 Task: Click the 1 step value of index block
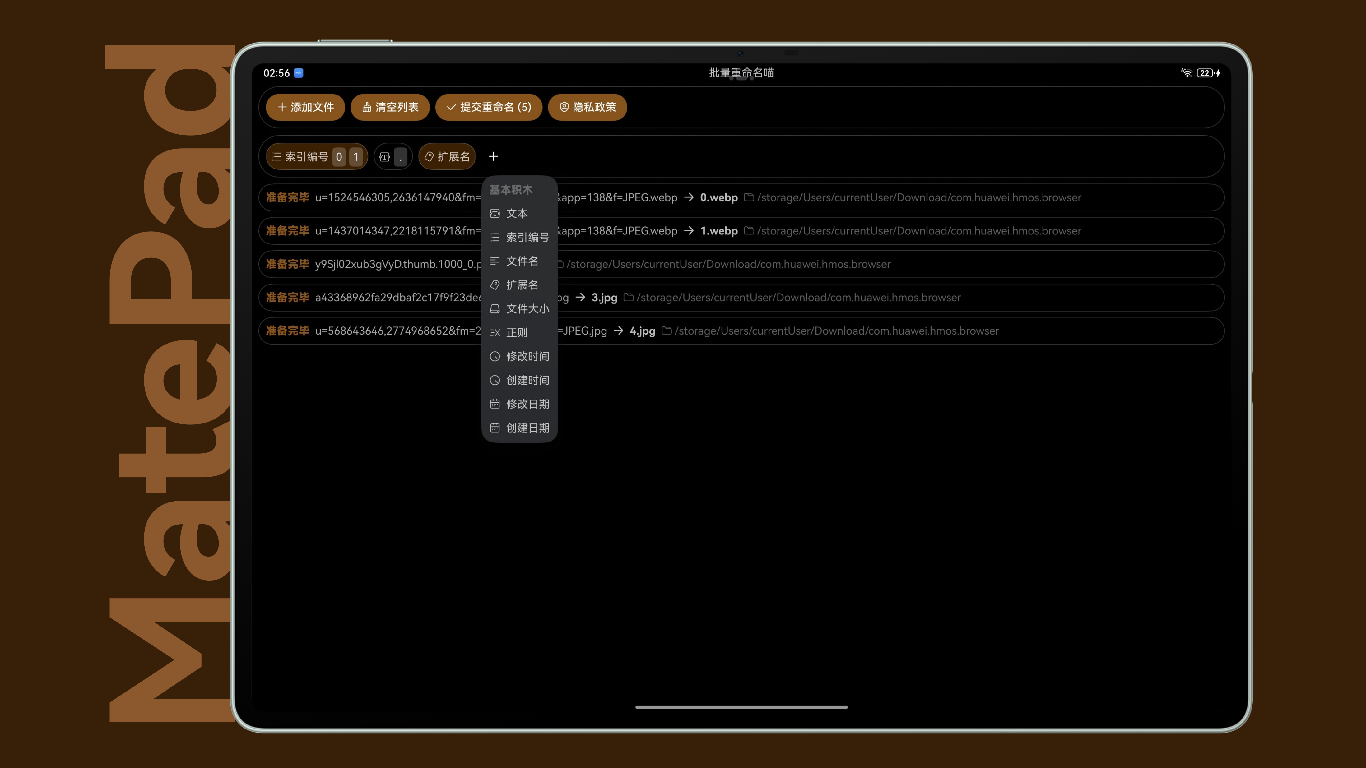(356, 157)
